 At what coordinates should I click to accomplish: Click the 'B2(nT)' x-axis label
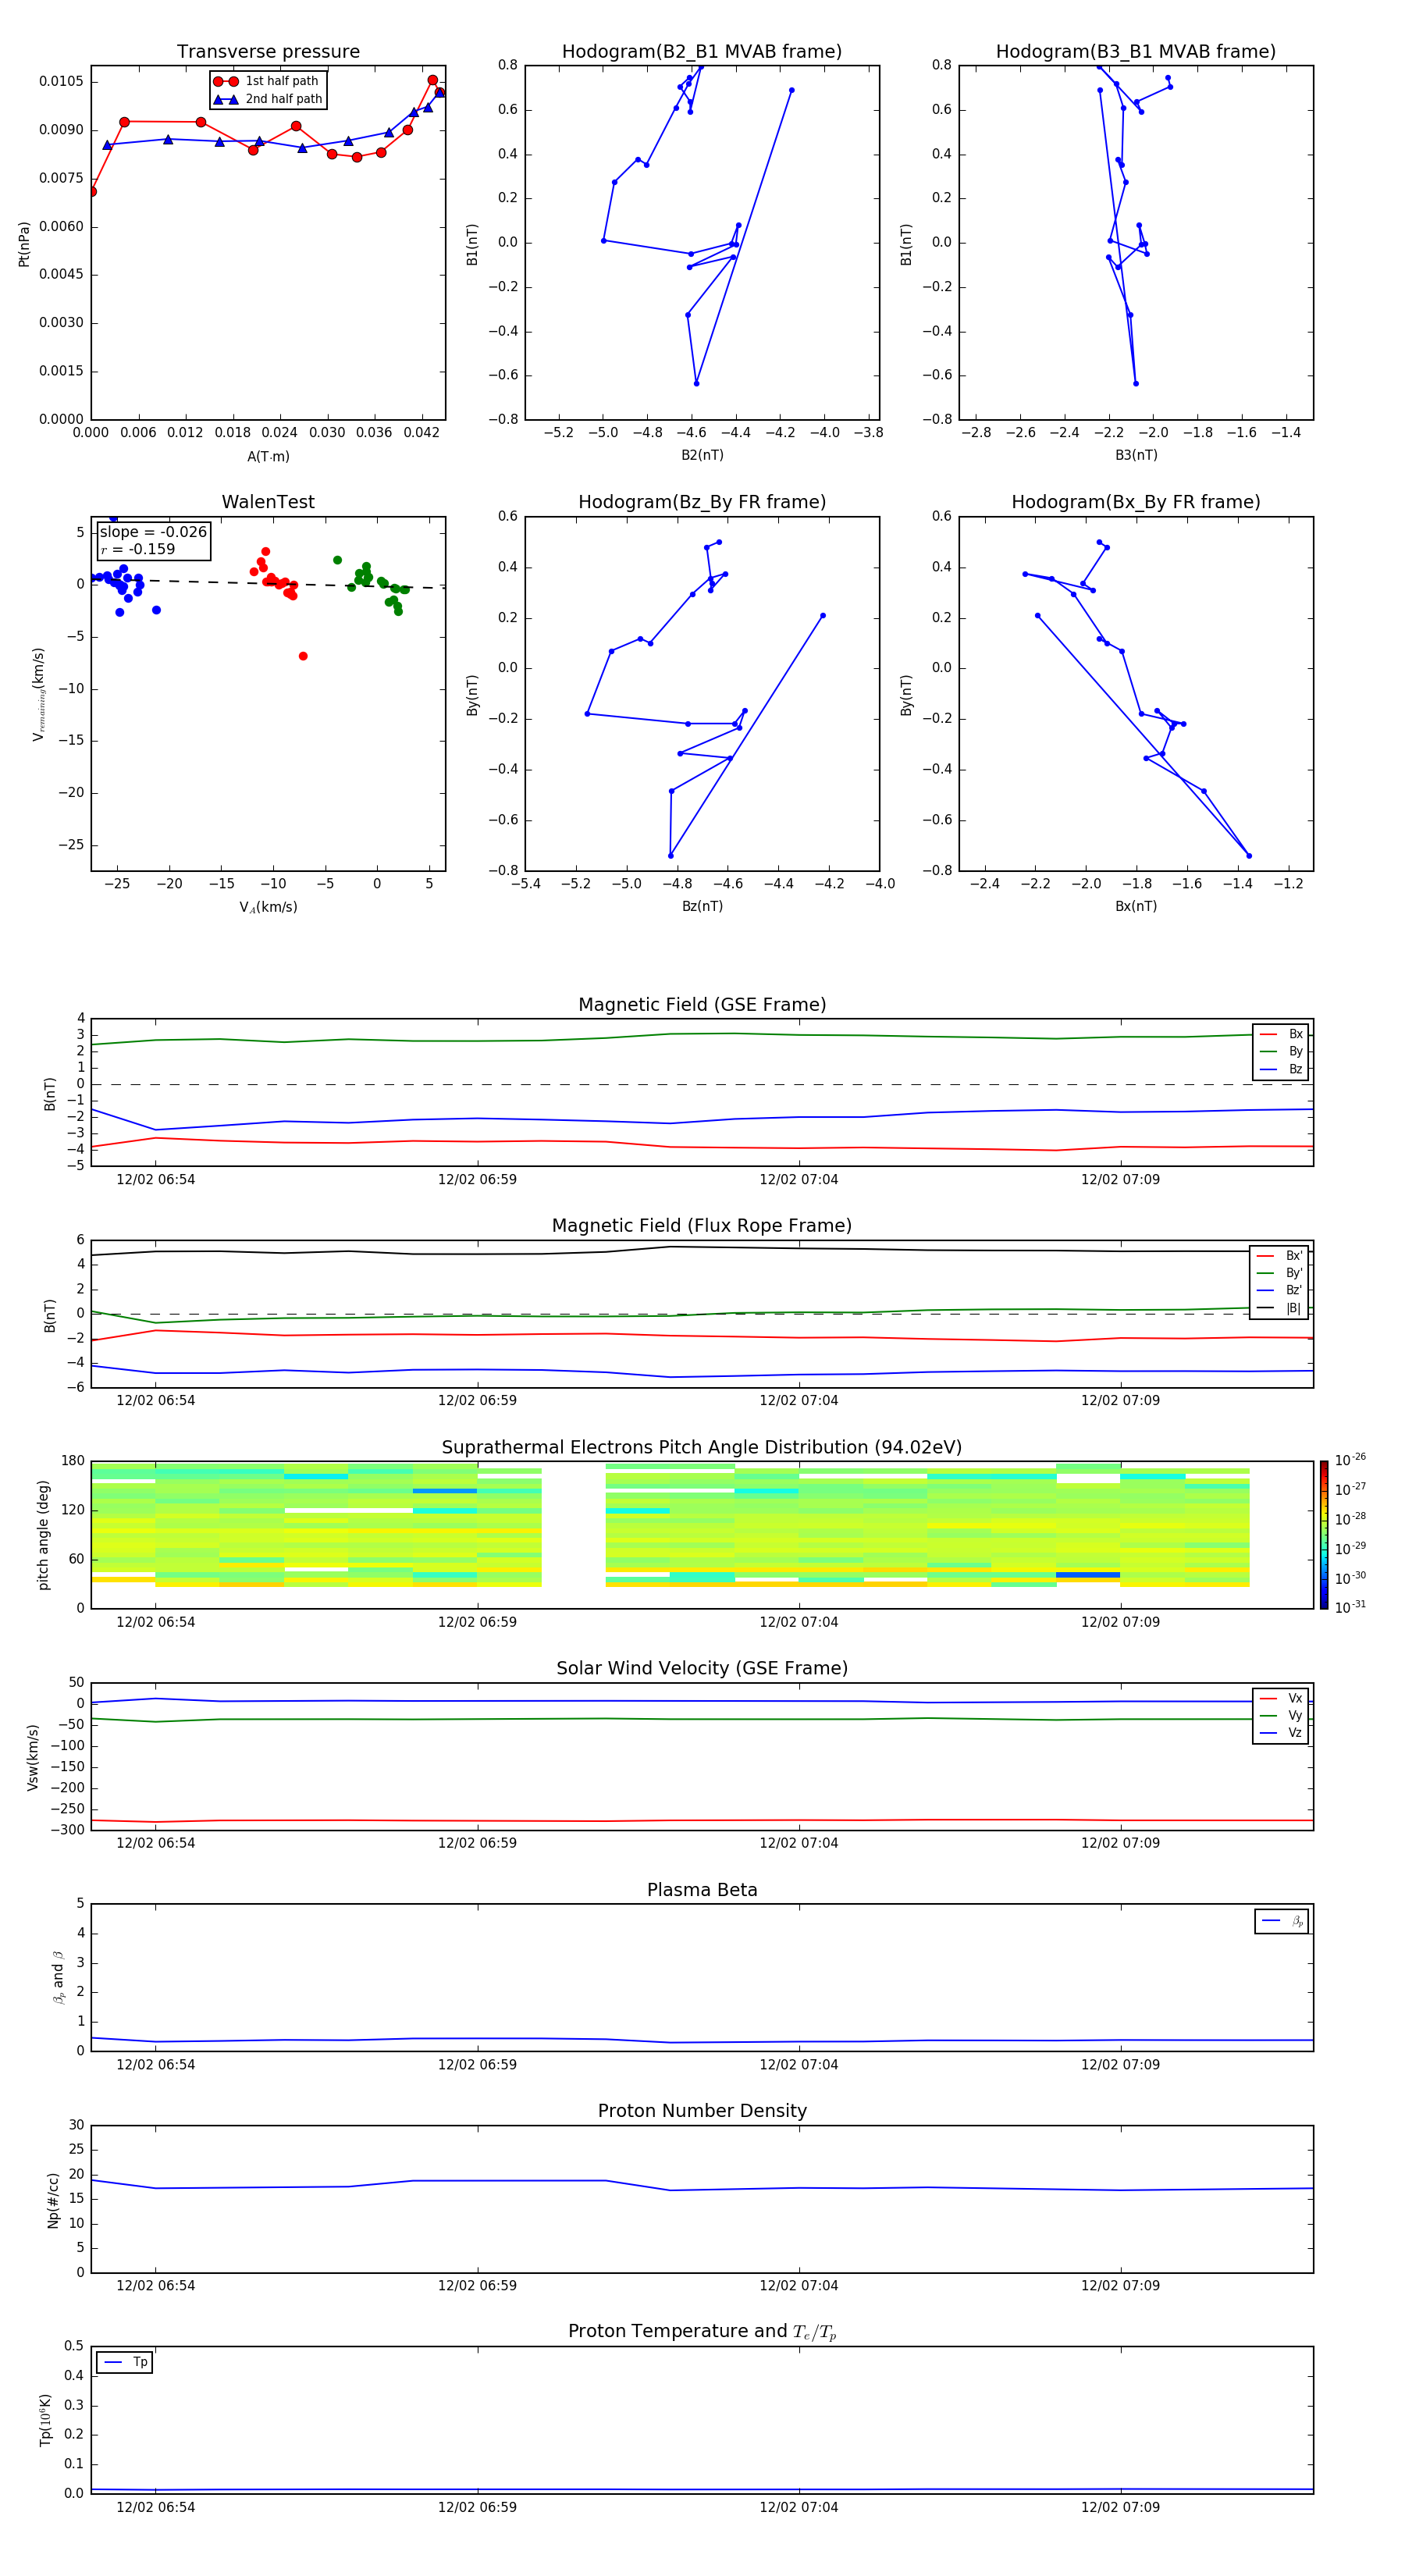point(702,455)
